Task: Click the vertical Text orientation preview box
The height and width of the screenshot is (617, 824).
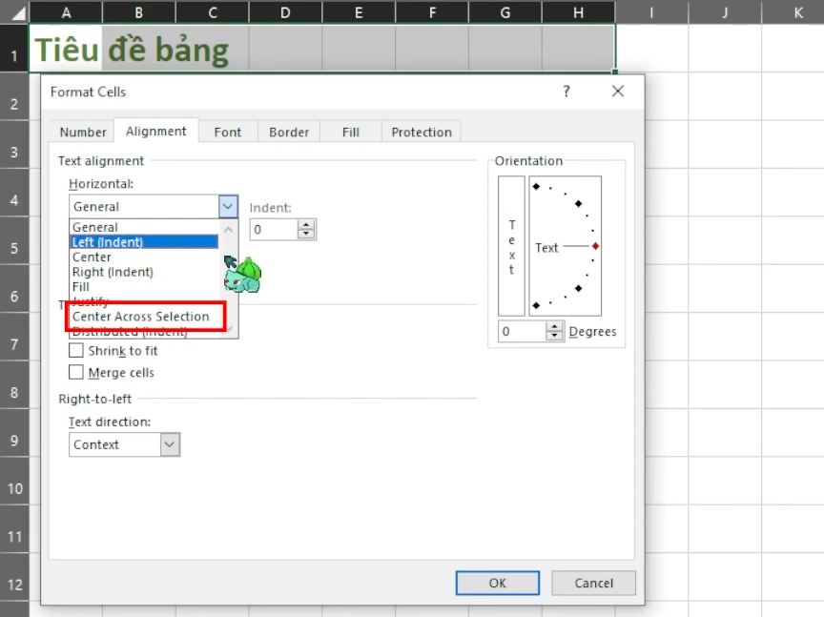Action: click(510, 246)
